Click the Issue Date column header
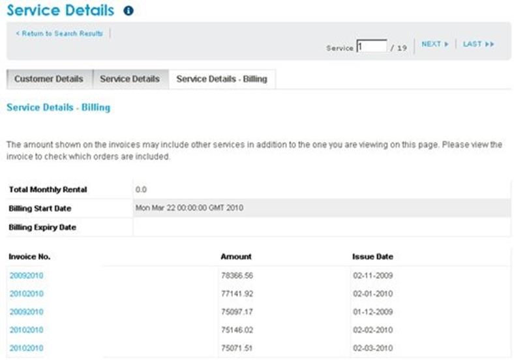This screenshot has width=514, height=361. tap(372, 257)
